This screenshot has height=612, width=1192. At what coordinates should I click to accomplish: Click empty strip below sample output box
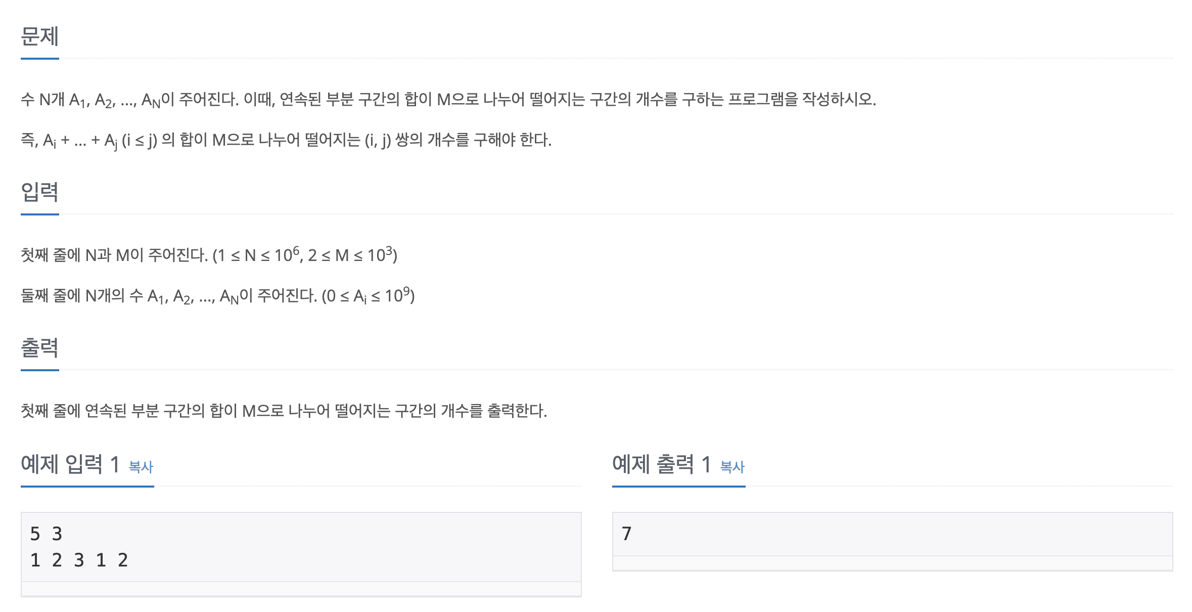coord(892,563)
